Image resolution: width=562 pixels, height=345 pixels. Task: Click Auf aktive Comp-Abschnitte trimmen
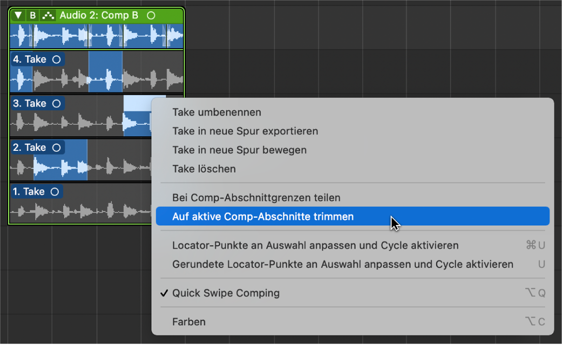(263, 217)
